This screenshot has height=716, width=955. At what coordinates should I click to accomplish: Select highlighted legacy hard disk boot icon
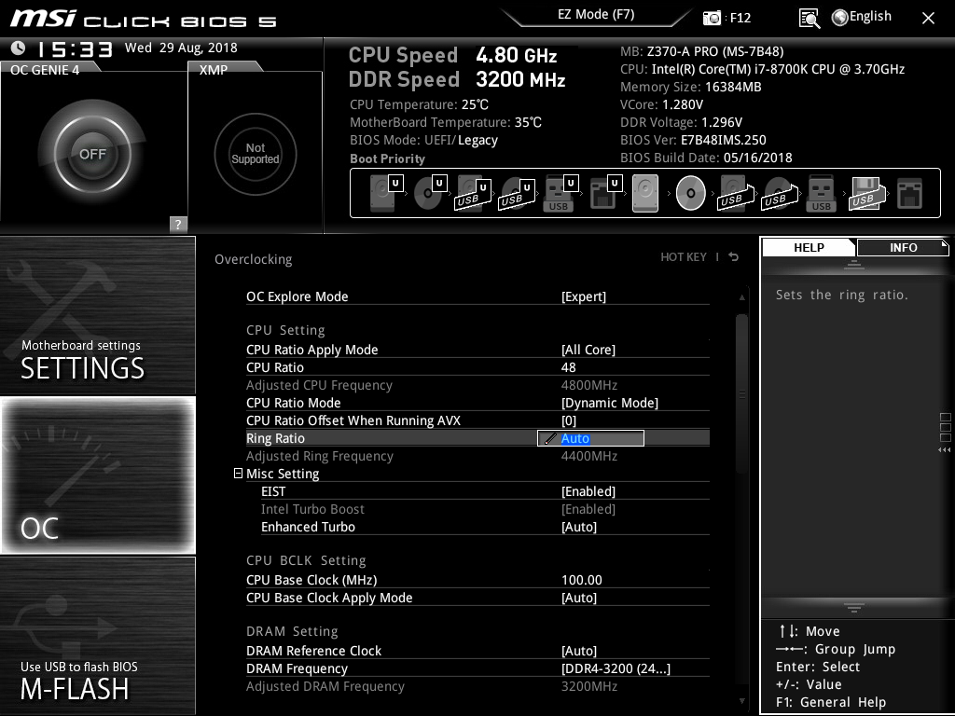click(645, 193)
